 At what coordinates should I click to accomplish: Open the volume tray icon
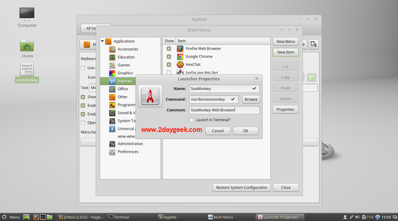357,217
